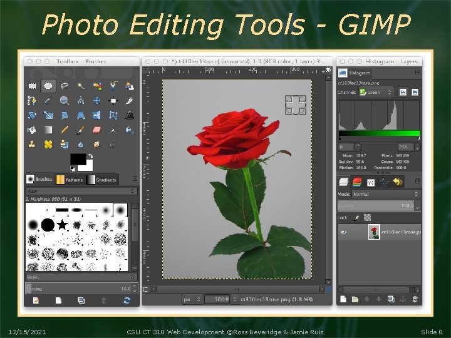Select the Bucket Fill tool
The image size is (451, 338).
point(32,130)
